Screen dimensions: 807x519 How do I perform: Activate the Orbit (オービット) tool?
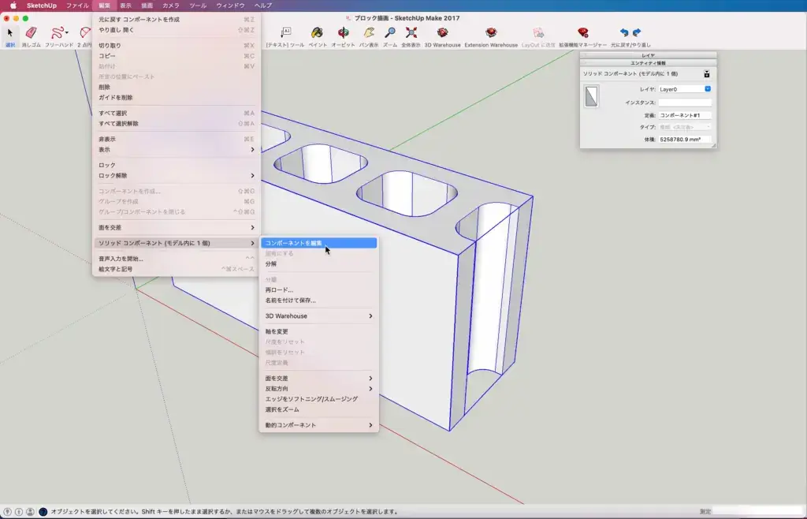point(343,34)
